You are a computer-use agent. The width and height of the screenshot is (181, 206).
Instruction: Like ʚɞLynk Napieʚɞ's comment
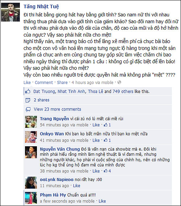(77, 186)
